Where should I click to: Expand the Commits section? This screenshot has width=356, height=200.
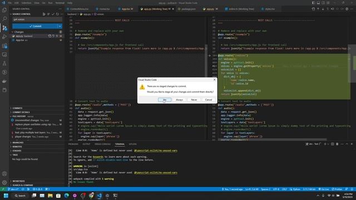(37, 108)
